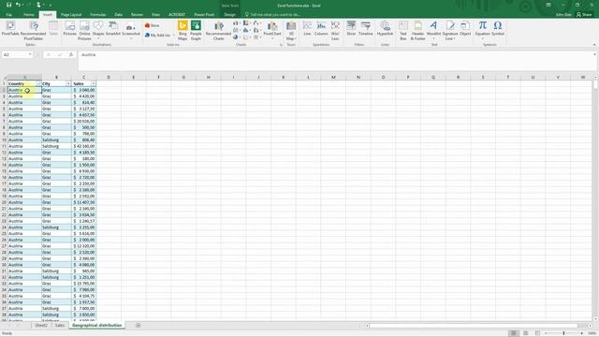Switch to the Sales sheet tab
The width and height of the screenshot is (599, 337).
60,326
